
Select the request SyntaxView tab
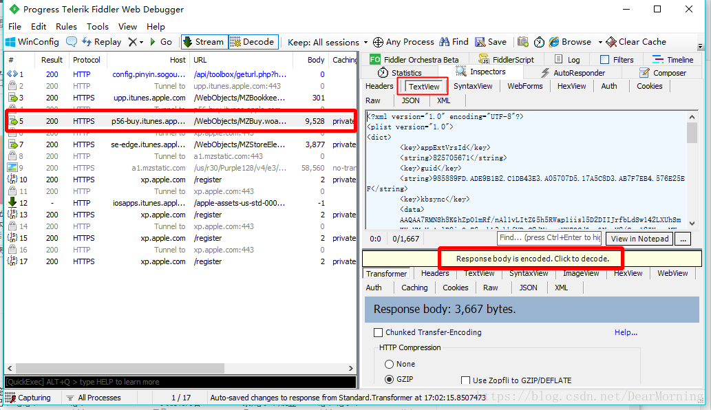(473, 86)
